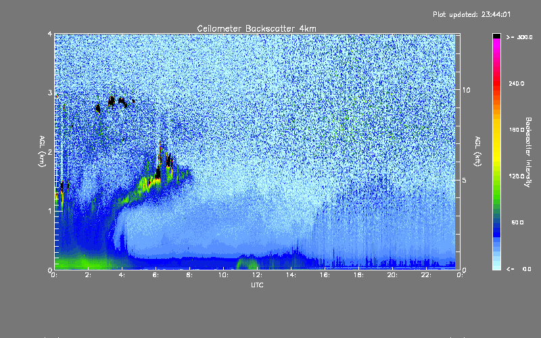The height and width of the screenshot is (338, 541).
Task: Click the '5' label on right kft axis
Action: click(465, 180)
